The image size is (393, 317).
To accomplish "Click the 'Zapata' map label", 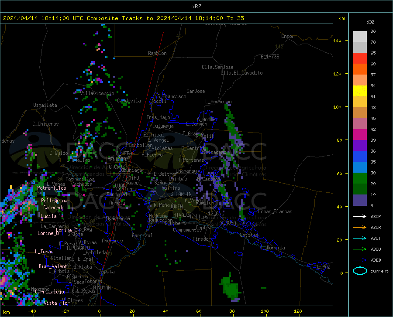I will point(107,272).
